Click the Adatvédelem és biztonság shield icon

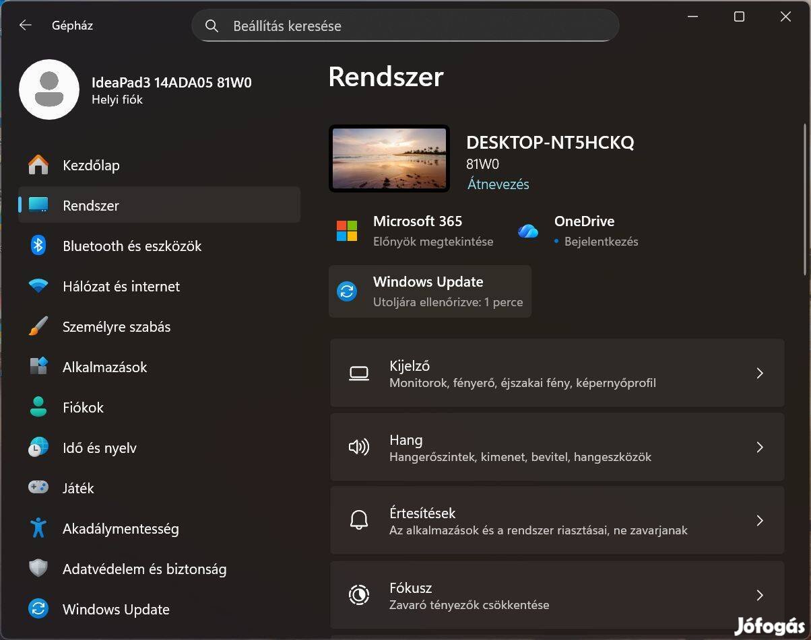point(38,569)
